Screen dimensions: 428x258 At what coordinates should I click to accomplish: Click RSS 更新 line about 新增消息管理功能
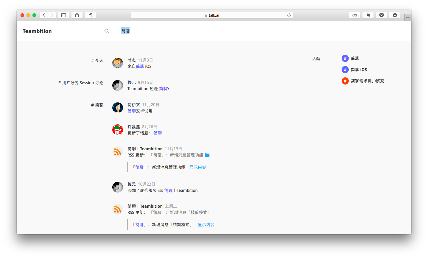click(x=165, y=155)
